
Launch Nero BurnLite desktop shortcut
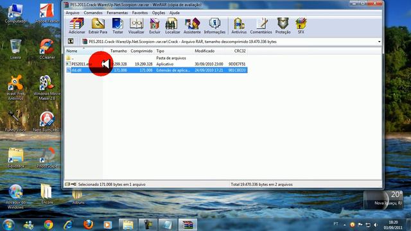pos(47,121)
